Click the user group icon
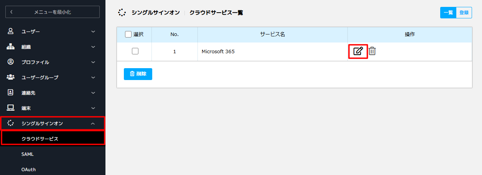 click(x=11, y=77)
